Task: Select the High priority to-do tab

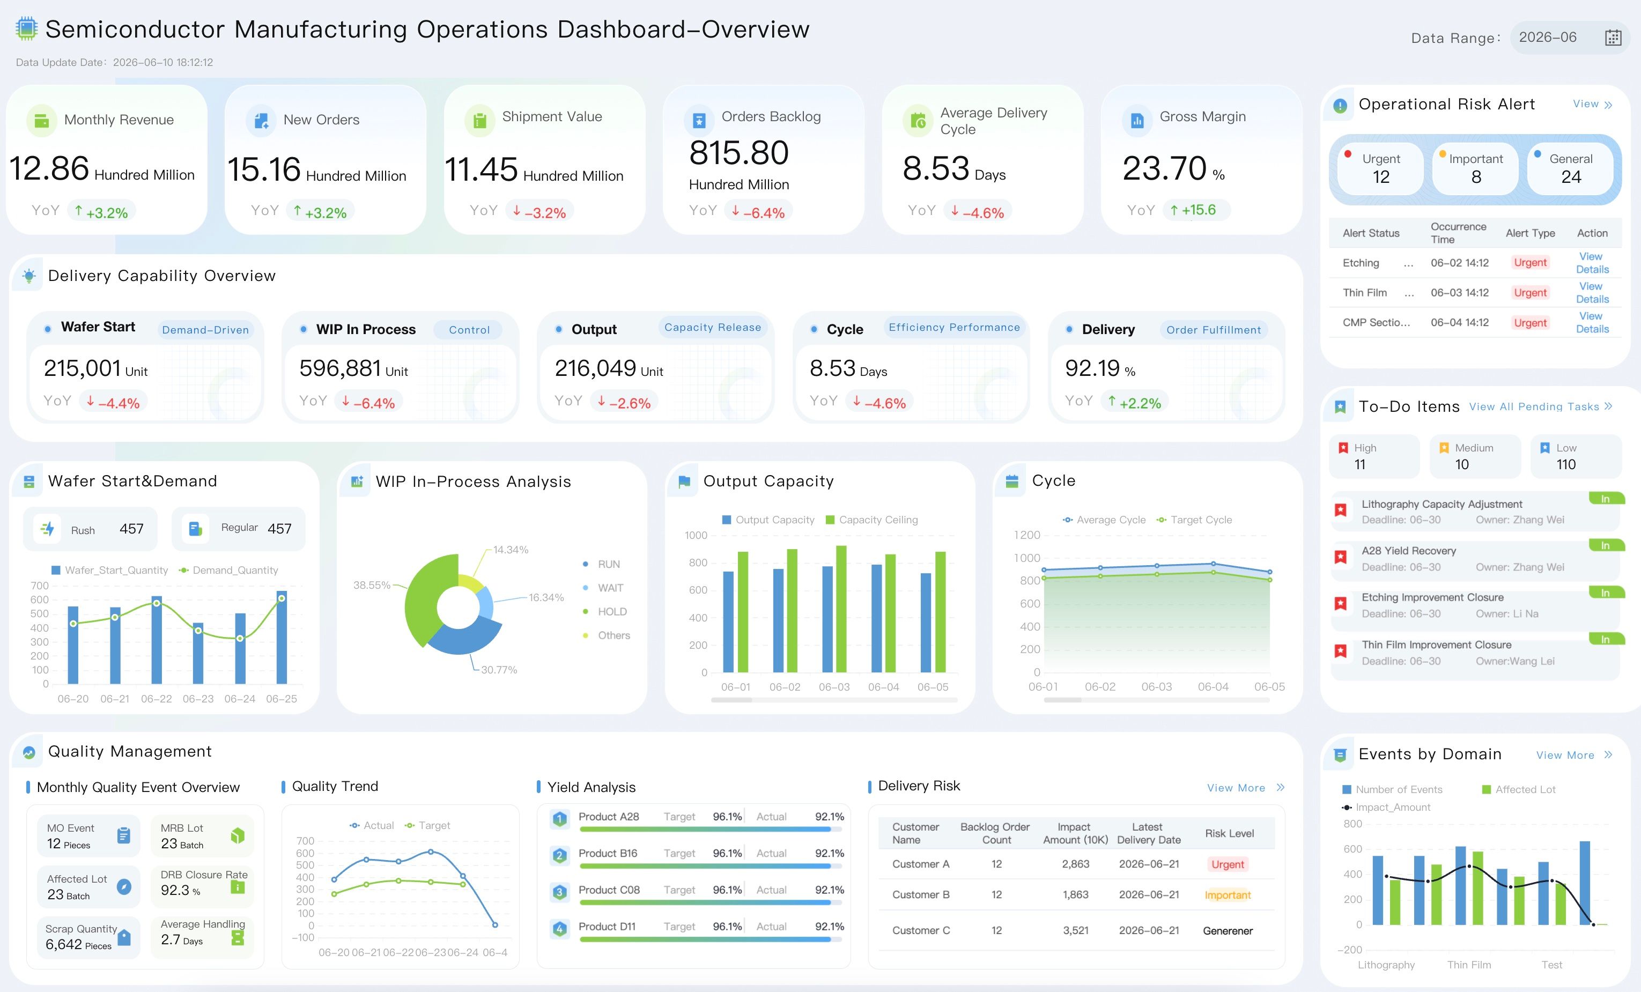Action: coord(1374,456)
